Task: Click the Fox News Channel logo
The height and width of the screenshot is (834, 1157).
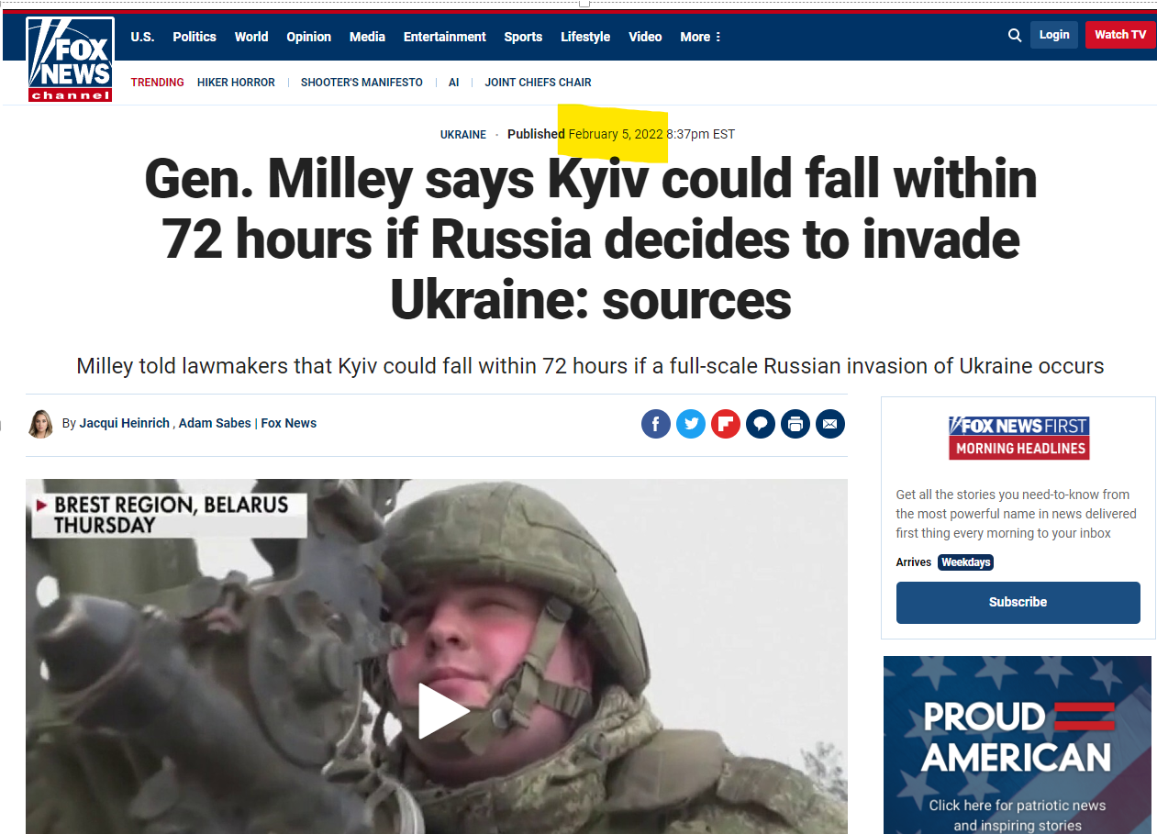Action: 70,59
